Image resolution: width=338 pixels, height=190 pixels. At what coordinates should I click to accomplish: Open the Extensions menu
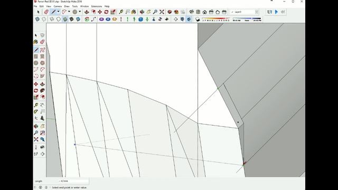(97, 6)
